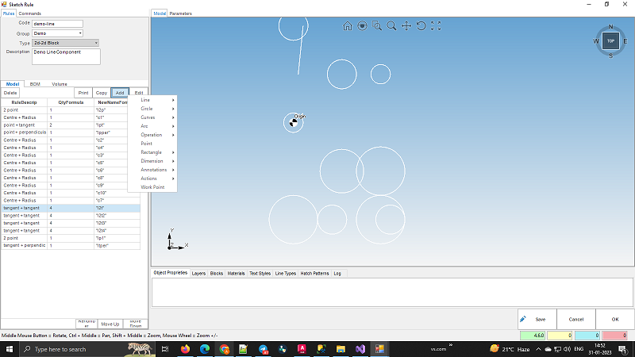The height and width of the screenshot is (357, 635).
Task: Click the zoom window icon
Action: pyautogui.click(x=377, y=26)
